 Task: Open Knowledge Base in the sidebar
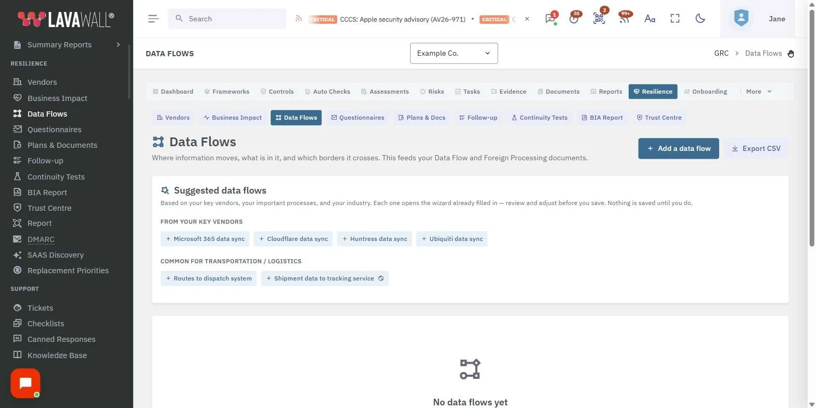click(x=57, y=355)
